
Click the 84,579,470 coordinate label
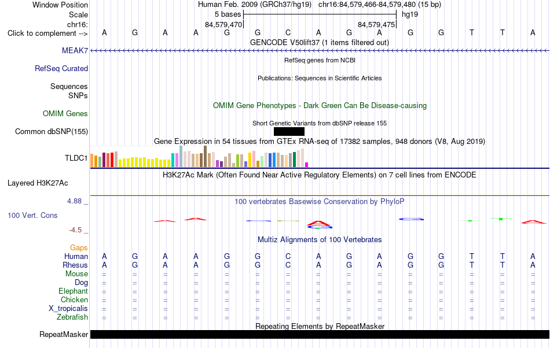(223, 24)
